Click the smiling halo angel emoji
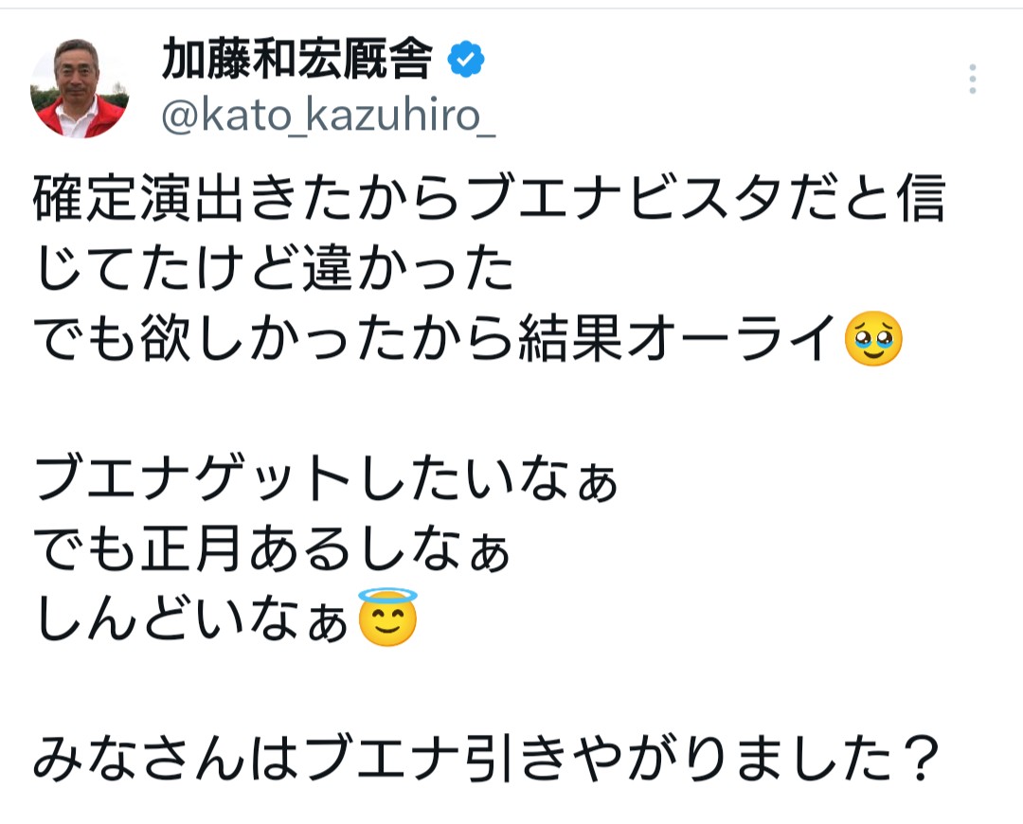 [387, 618]
